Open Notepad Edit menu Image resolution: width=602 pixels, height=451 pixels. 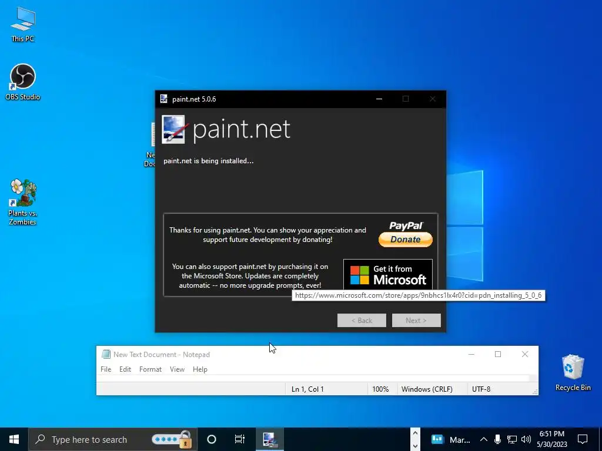[125, 369]
